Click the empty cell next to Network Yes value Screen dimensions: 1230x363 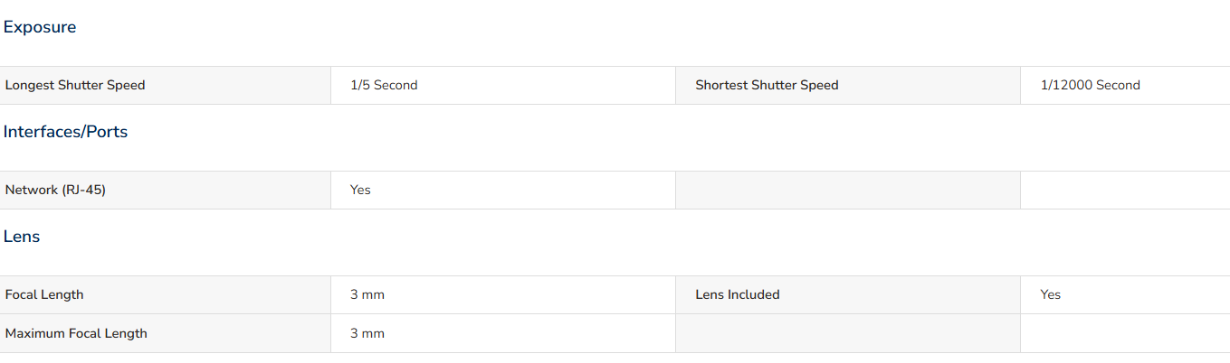pos(848,190)
